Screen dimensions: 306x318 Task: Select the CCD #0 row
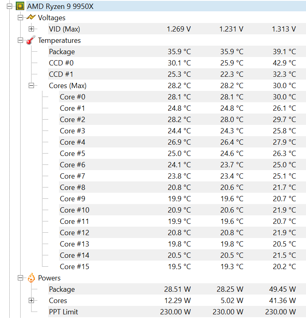click(x=177, y=63)
